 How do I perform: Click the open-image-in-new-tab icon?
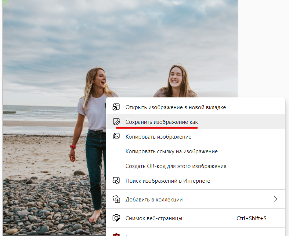coord(116,107)
